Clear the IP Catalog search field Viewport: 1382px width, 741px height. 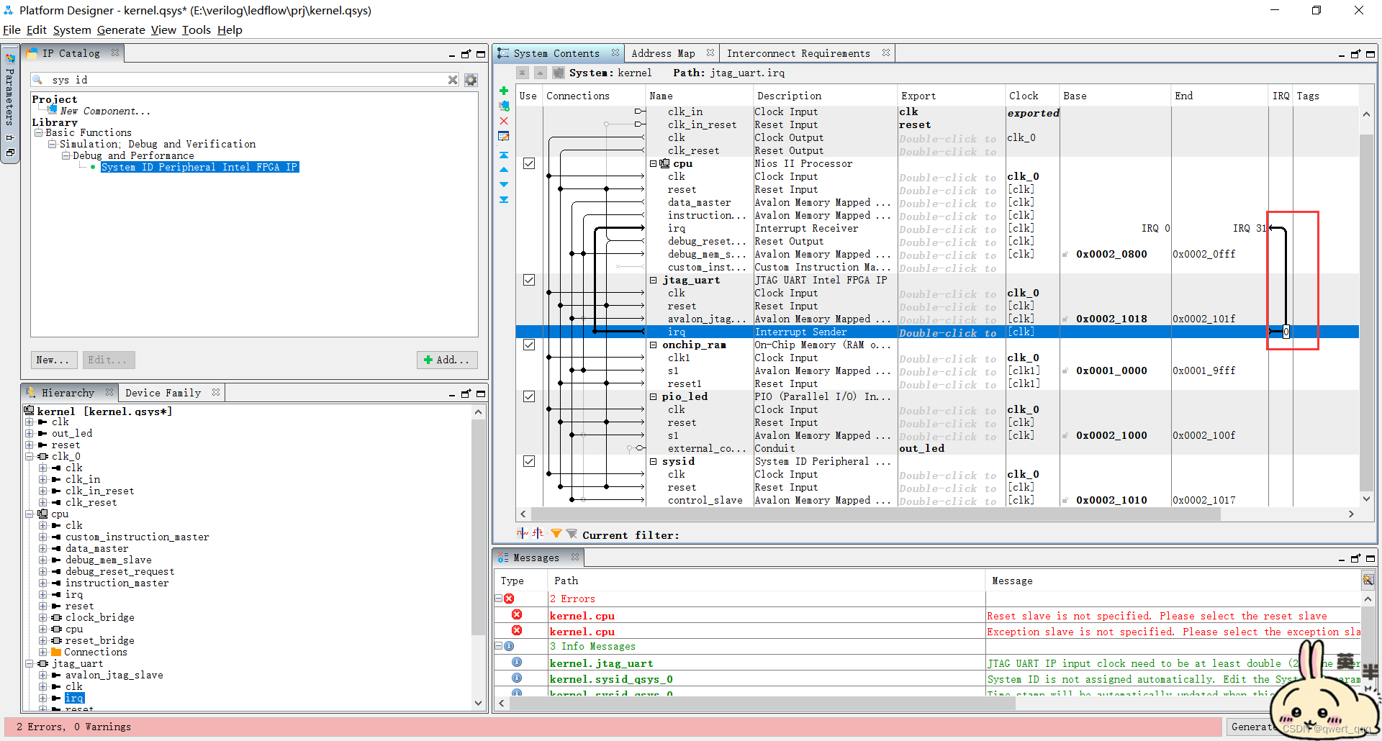[453, 80]
